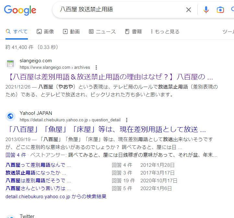The width and height of the screenshot is (234, 218).
Task: Click the slangeigo.com site favicon
Action: (x=10, y=64)
